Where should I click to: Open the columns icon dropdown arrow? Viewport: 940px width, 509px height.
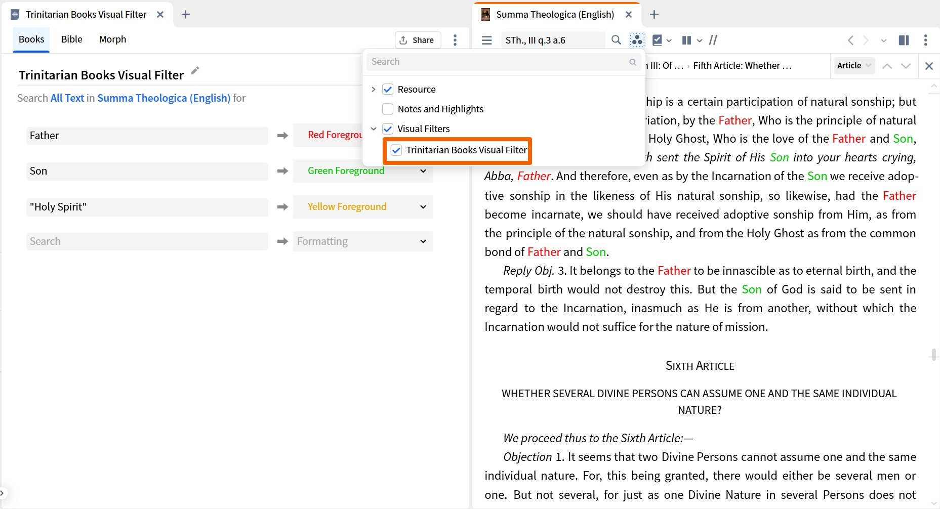click(x=700, y=40)
